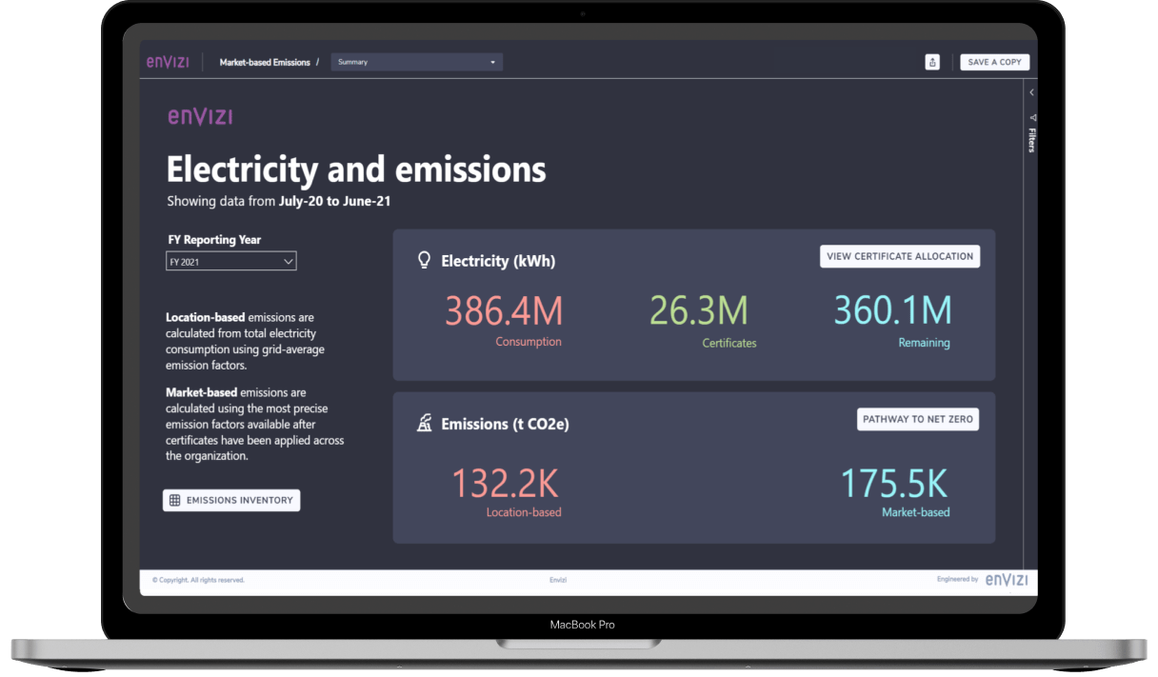Click the factory icon beside Emissions (t CO2e)
This screenshot has width=1158, height=677.
point(425,424)
